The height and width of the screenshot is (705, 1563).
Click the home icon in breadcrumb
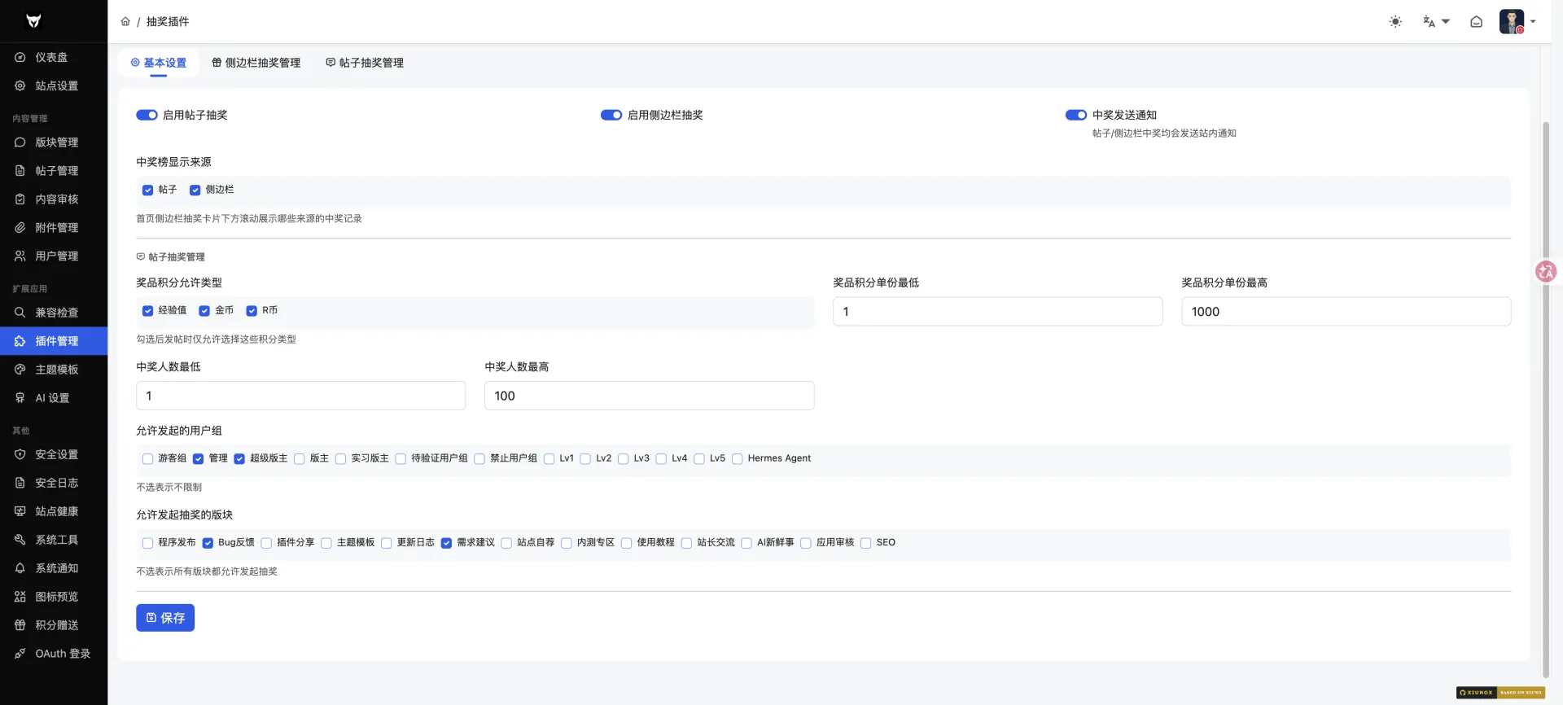(125, 22)
